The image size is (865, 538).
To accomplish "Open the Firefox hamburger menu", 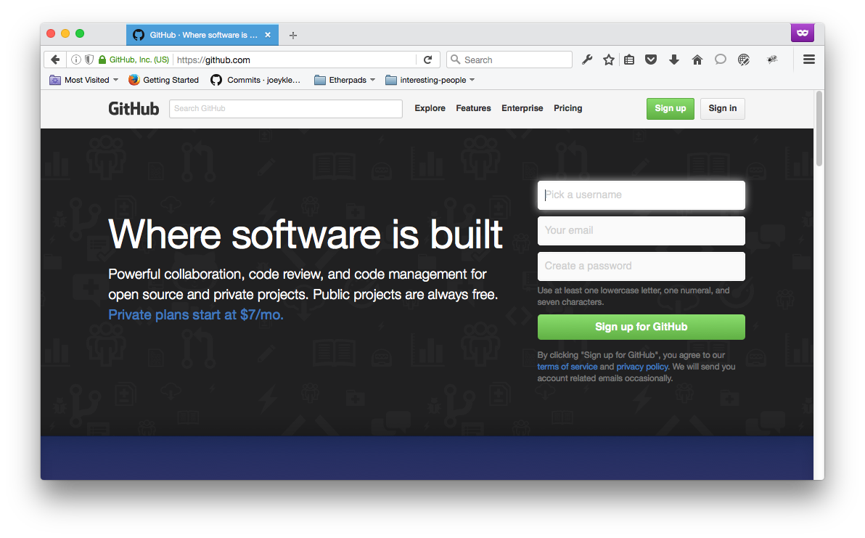I will pos(809,60).
